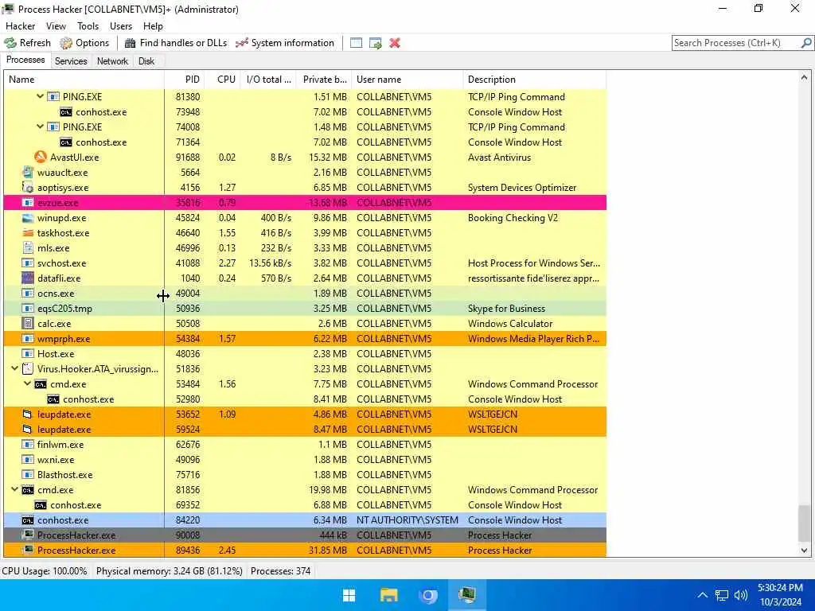Click the CPU Usage status bar entry

pyautogui.click(x=45, y=570)
